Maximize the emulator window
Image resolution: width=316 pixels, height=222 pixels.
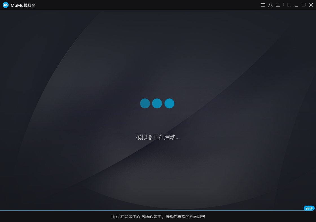pyautogui.click(x=304, y=5)
